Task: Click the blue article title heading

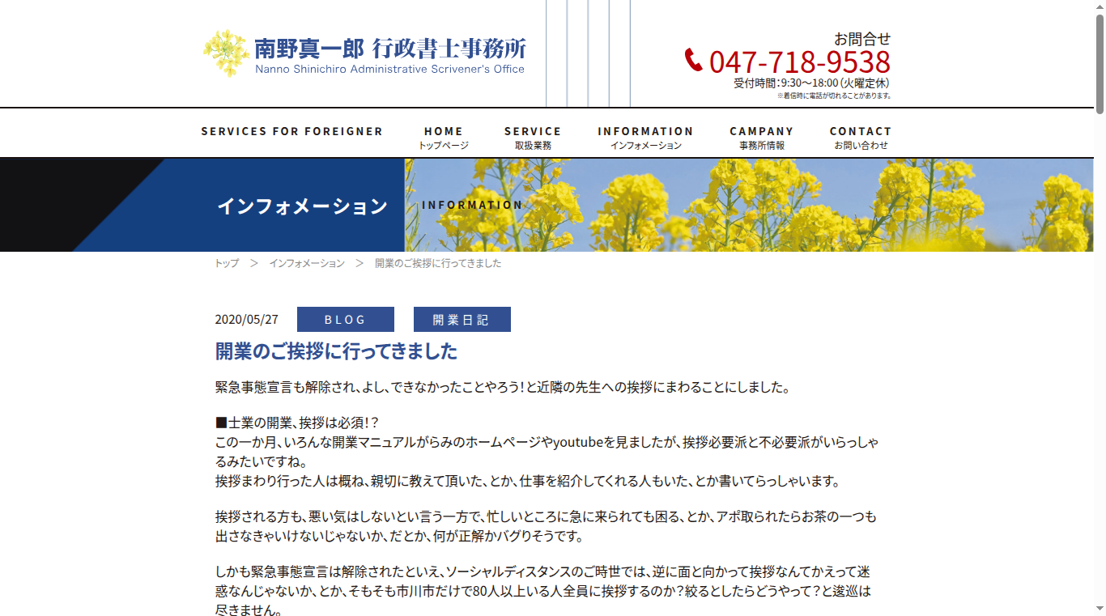Action: click(x=336, y=351)
